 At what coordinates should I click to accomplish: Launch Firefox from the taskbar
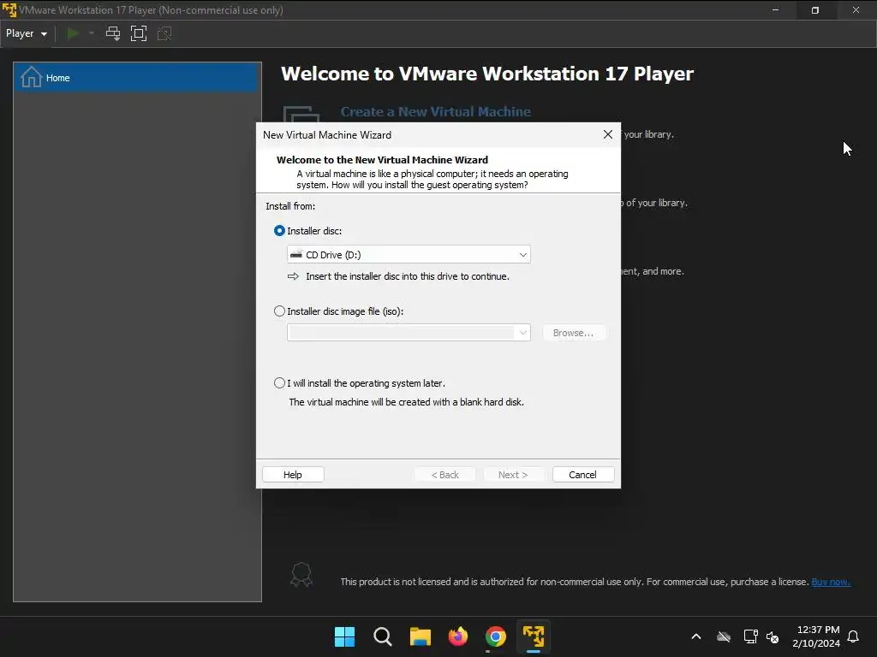[x=458, y=636]
